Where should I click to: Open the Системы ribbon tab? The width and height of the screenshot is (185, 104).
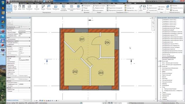coord(31,3)
